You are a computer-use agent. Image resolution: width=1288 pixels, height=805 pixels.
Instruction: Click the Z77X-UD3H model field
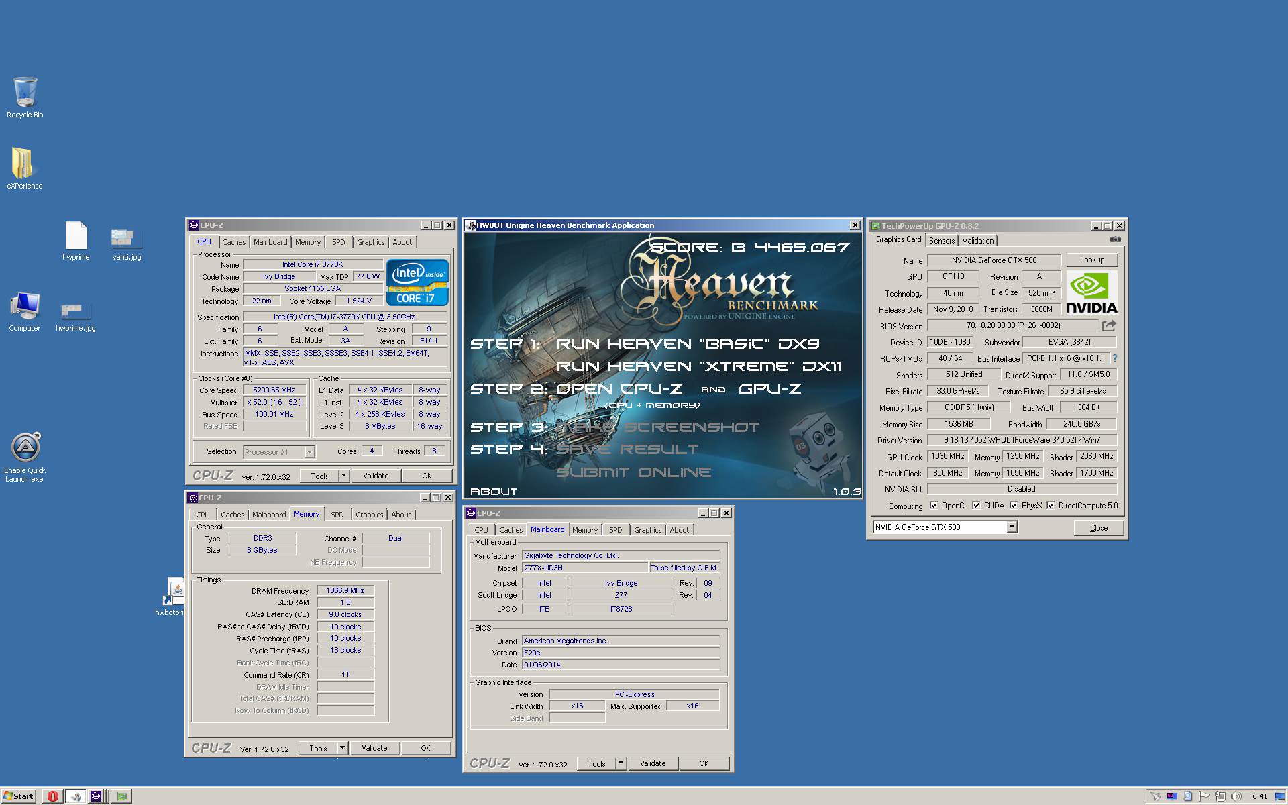click(x=585, y=568)
